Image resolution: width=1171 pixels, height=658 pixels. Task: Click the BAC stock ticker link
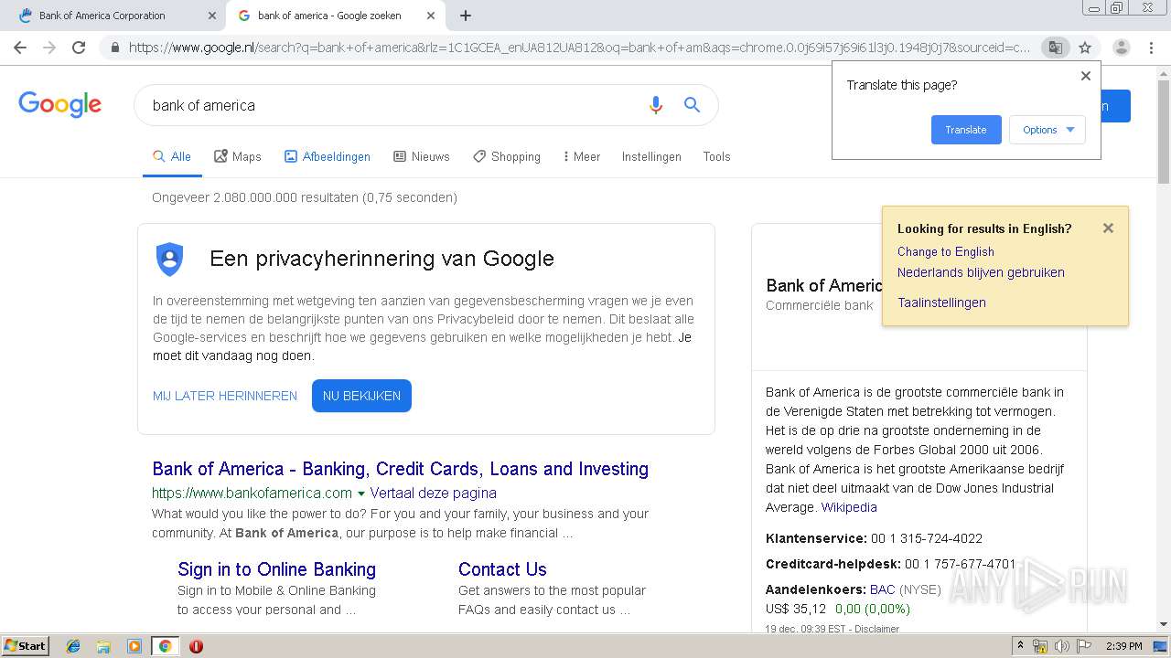(882, 589)
